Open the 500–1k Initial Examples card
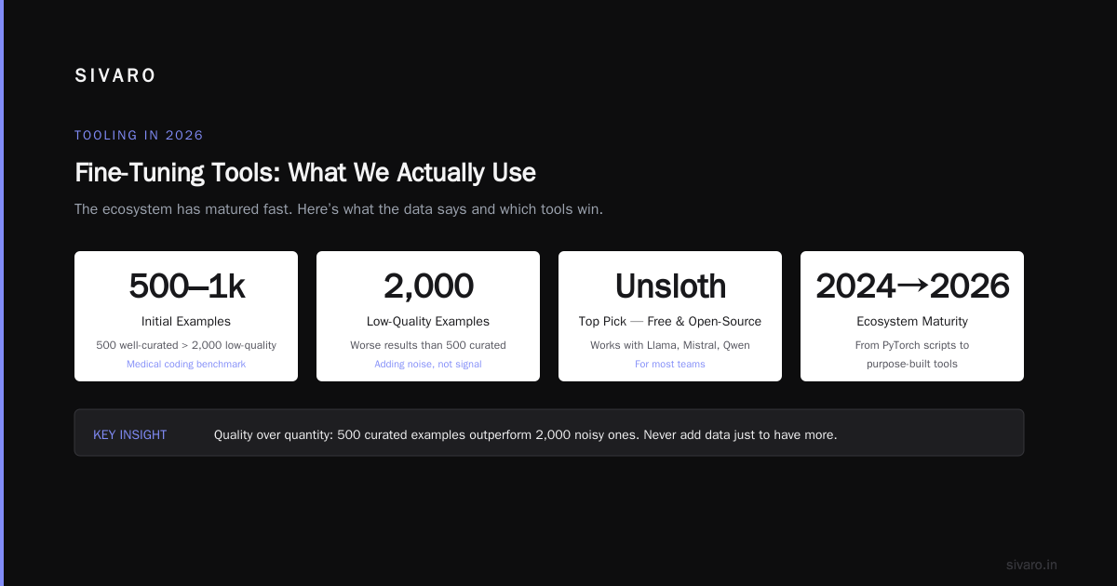Image resolution: width=1117 pixels, height=586 pixels. click(186, 316)
